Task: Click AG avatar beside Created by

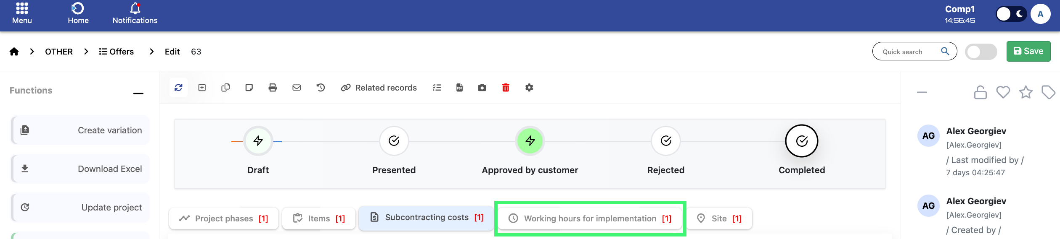Action: 928,205
